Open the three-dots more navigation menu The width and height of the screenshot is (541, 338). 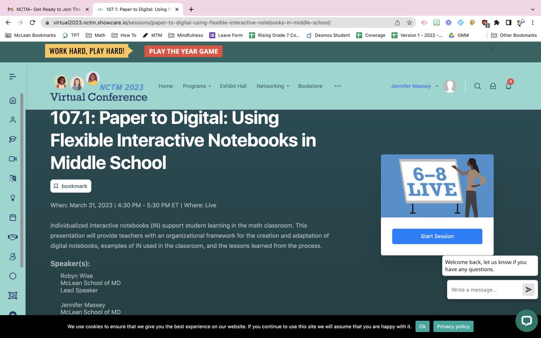pos(338,86)
